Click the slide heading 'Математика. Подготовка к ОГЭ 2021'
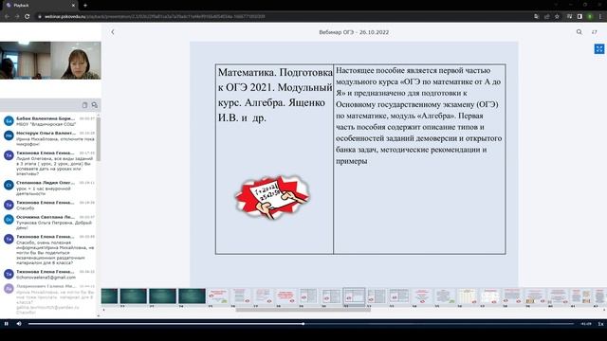Image resolution: width=607 pixels, height=341 pixels. 275,95
